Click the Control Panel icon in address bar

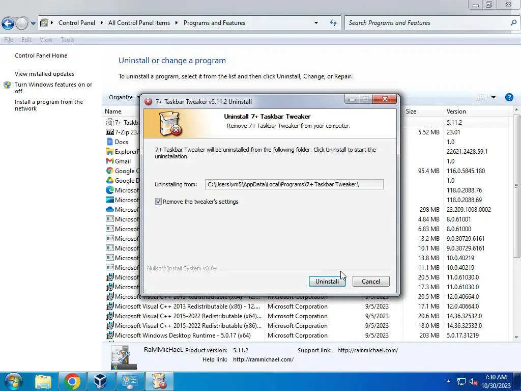(44, 22)
